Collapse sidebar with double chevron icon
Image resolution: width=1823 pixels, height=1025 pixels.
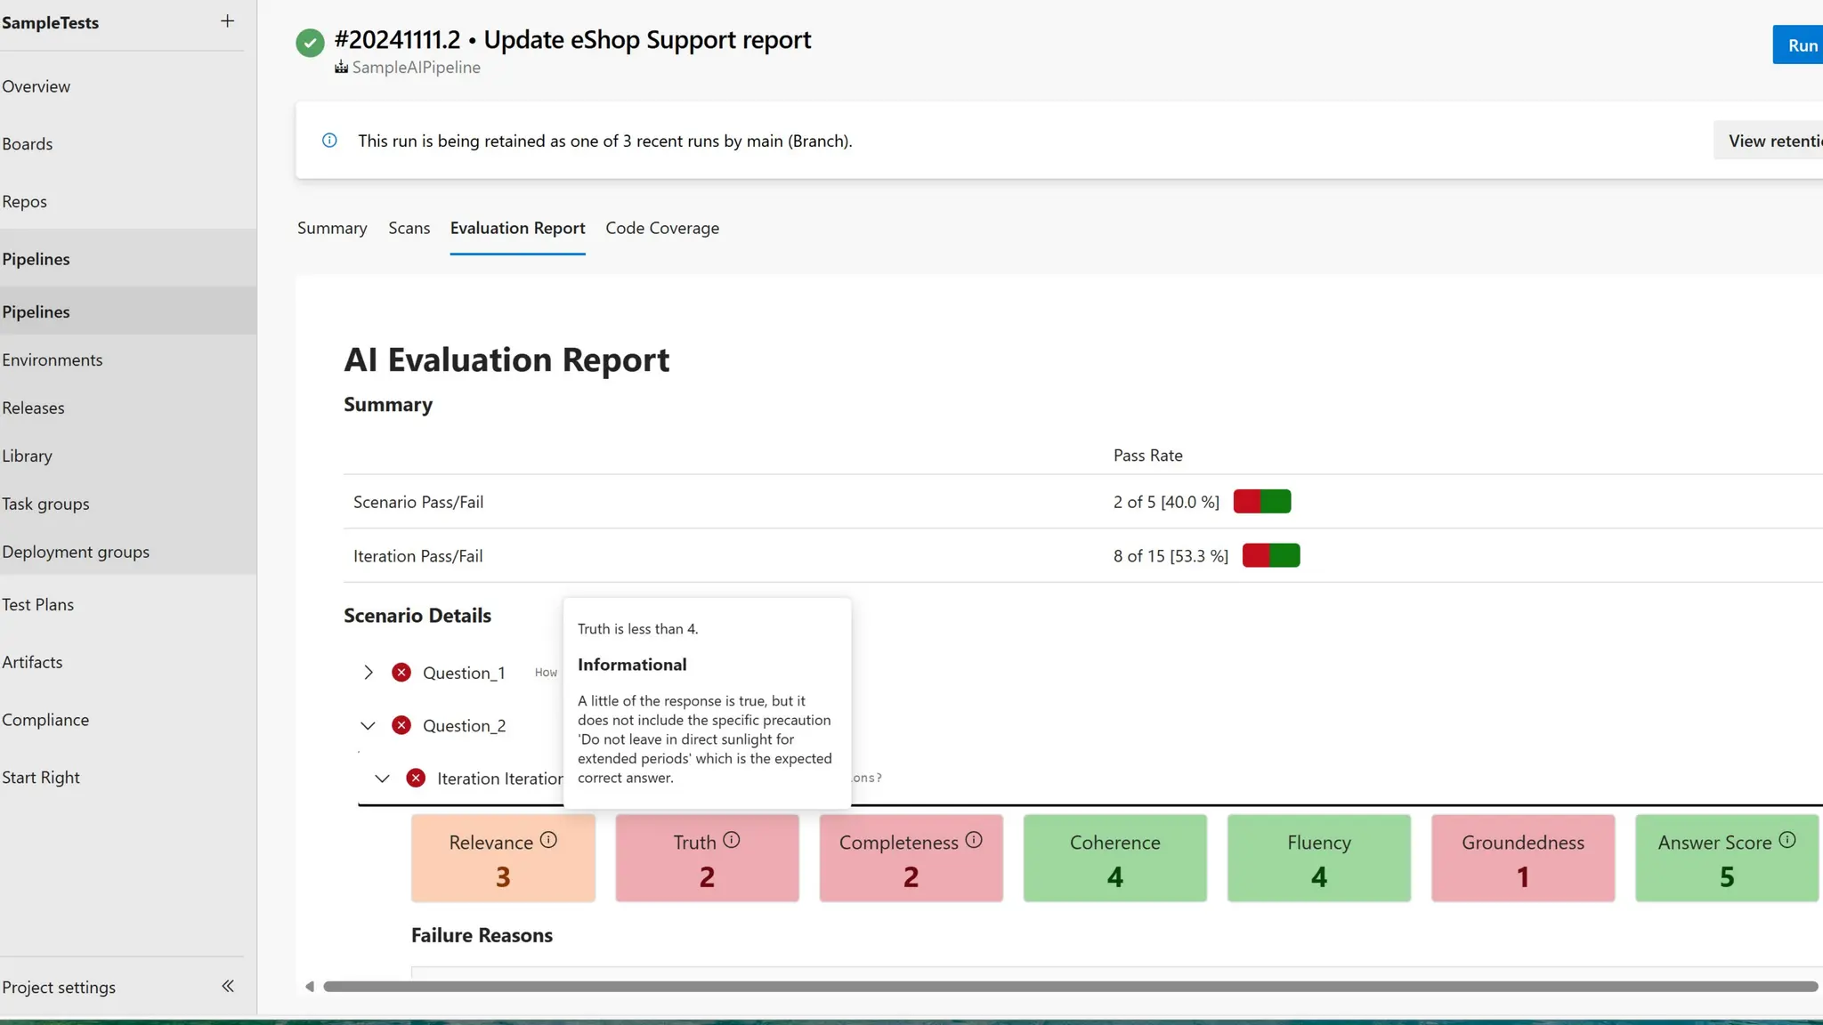[228, 986]
